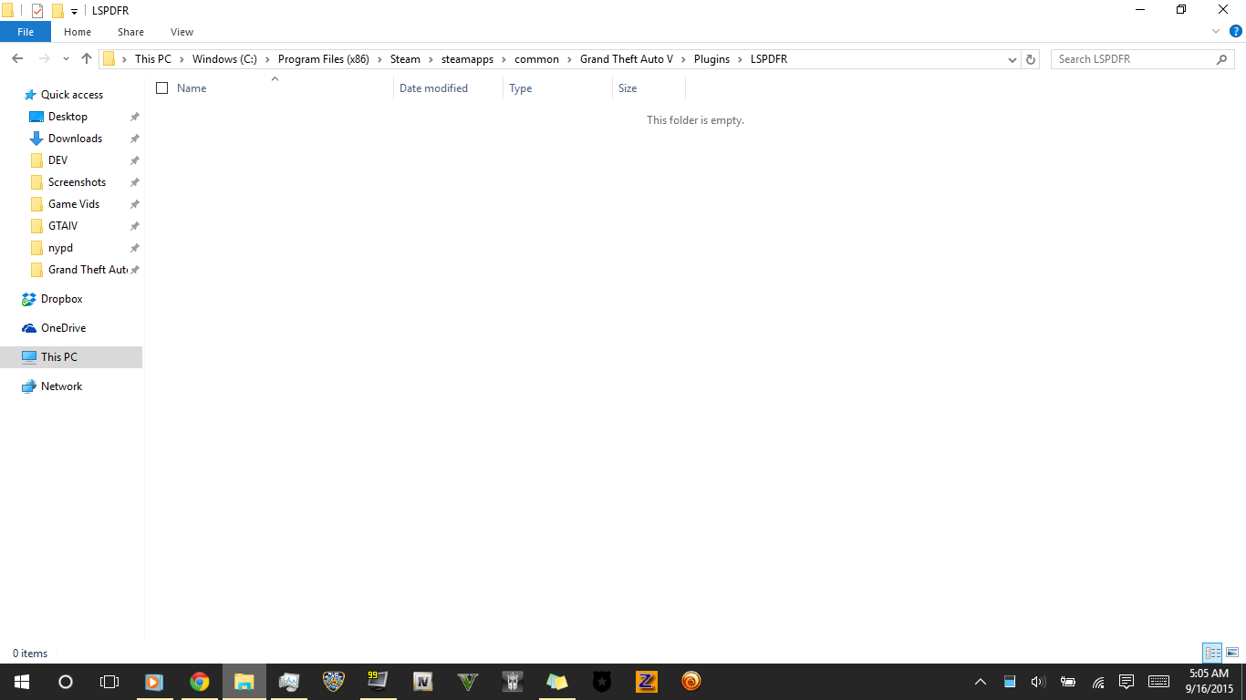Screen dimensions: 1246x700
Task: Sort by the Size column
Action: coord(628,88)
